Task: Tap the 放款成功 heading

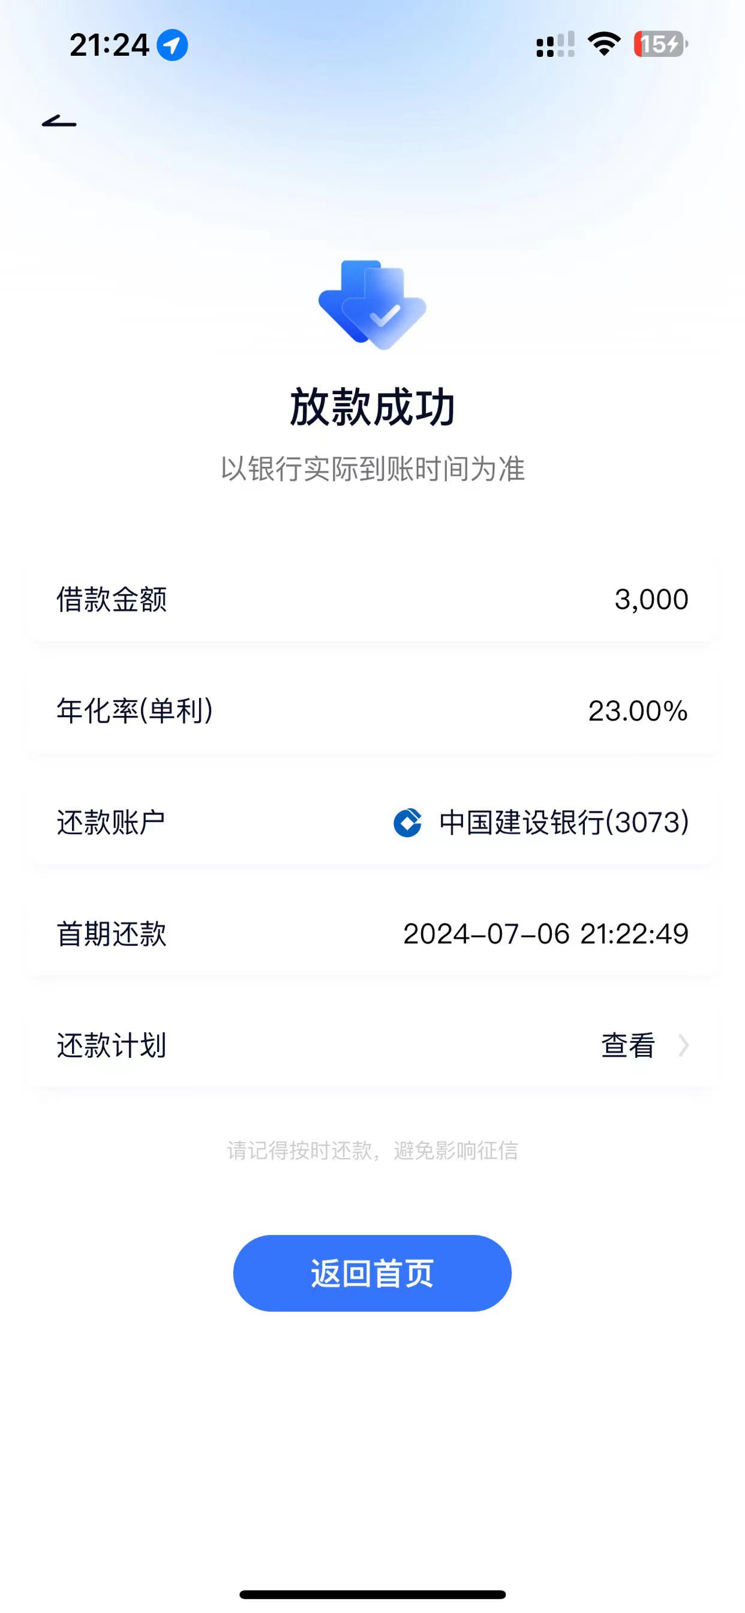Action: pos(372,407)
